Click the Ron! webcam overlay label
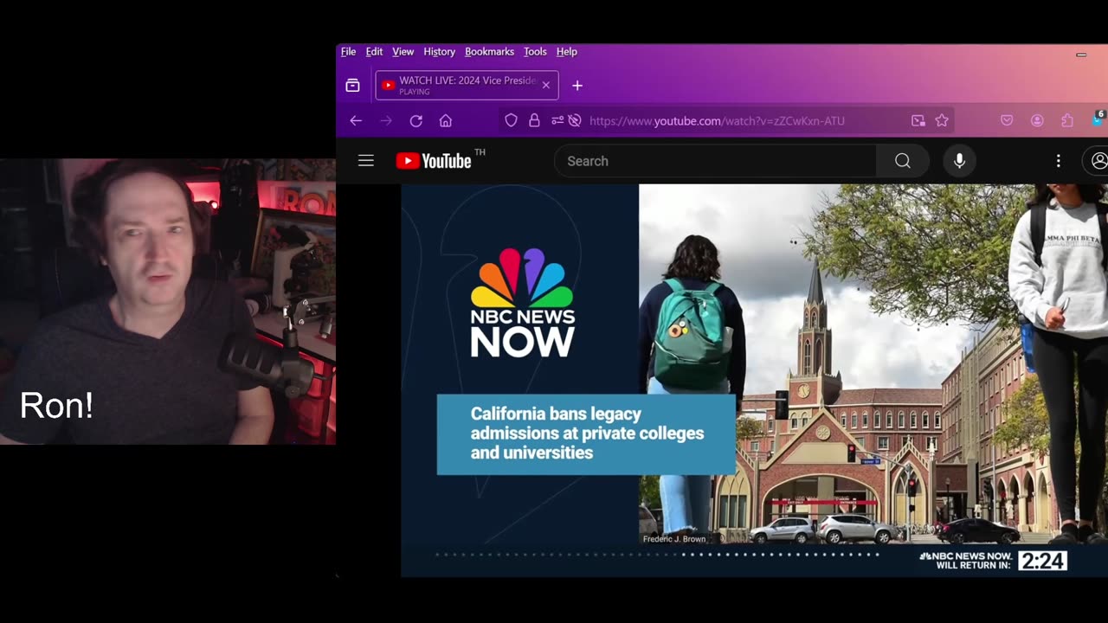The height and width of the screenshot is (623, 1108). (56, 406)
